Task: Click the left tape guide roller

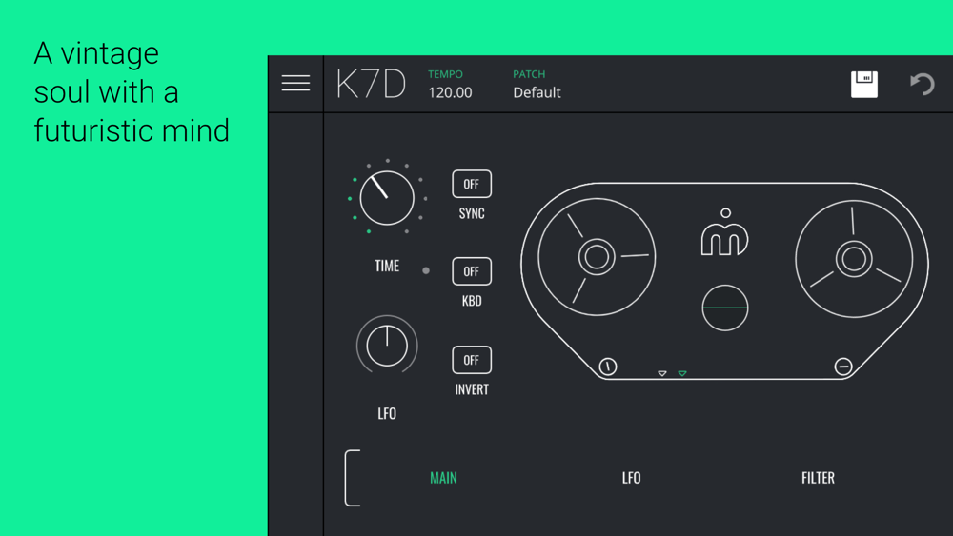Action: coord(608,367)
